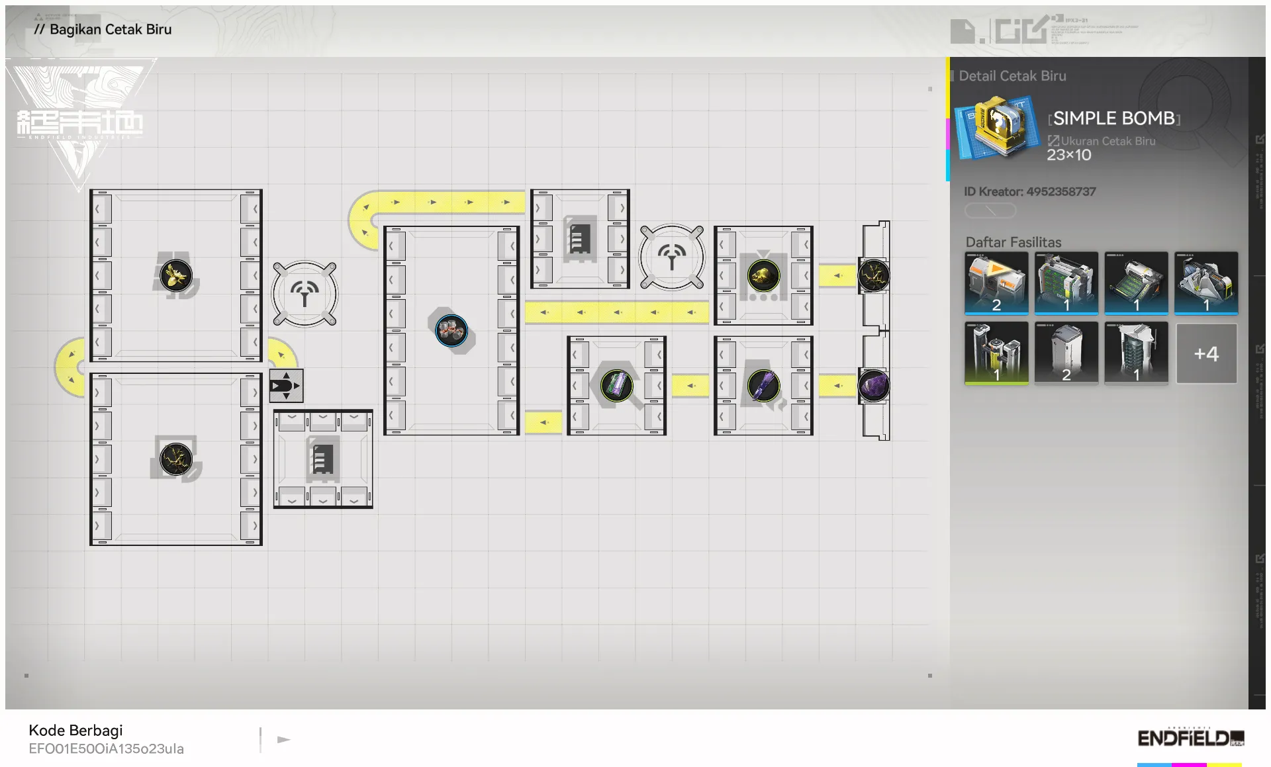This screenshot has width=1271, height=767.
Task: Select the purple crystal output port
Action: (x=873, y=385)
